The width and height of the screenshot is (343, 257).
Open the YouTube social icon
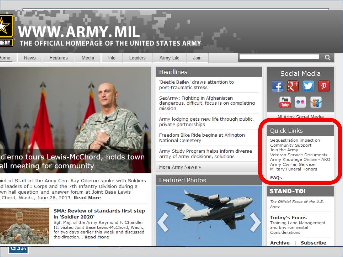(285, 102)
